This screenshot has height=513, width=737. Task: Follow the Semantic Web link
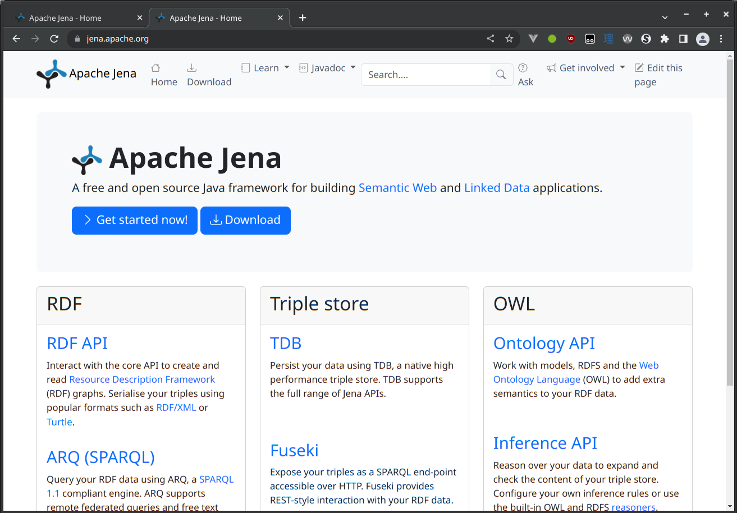tap(397, 188)
